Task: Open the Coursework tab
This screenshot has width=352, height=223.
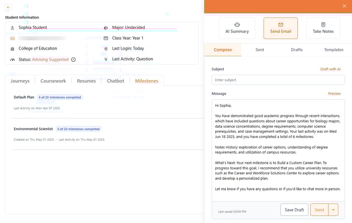Action: (x=53, y=81)
